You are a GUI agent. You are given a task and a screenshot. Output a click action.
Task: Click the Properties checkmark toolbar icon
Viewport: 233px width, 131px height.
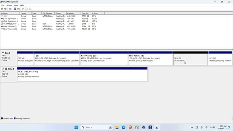point(27,9)
